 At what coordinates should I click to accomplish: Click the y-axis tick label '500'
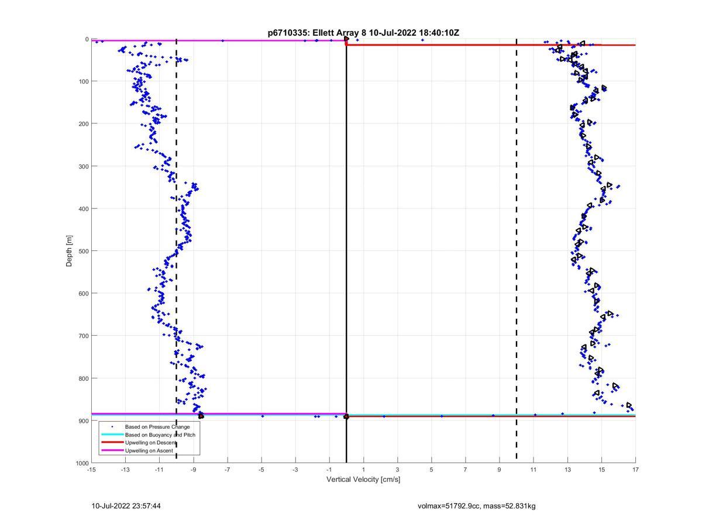tap(83, 251)
